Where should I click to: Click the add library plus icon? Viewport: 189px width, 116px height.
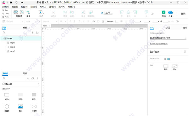pos(28,78)
